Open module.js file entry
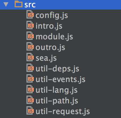This screenshot has height=118, width=121. pos(54,37)
